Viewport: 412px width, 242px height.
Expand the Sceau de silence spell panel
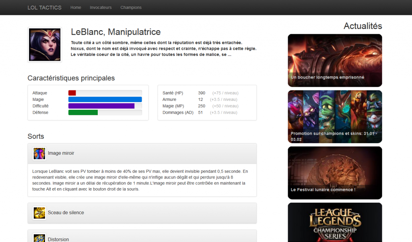pyautogui.click(x=142, y=213)
